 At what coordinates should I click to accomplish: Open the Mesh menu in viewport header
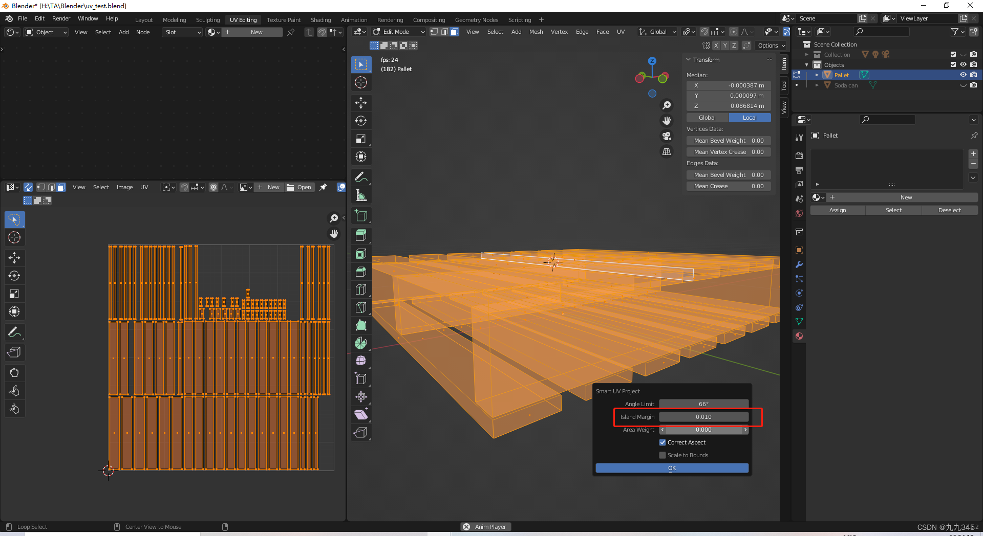coord(536,32)
